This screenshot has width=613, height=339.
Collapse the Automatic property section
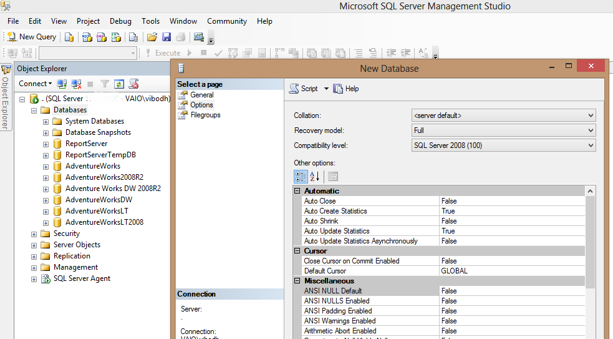[297, 191]
